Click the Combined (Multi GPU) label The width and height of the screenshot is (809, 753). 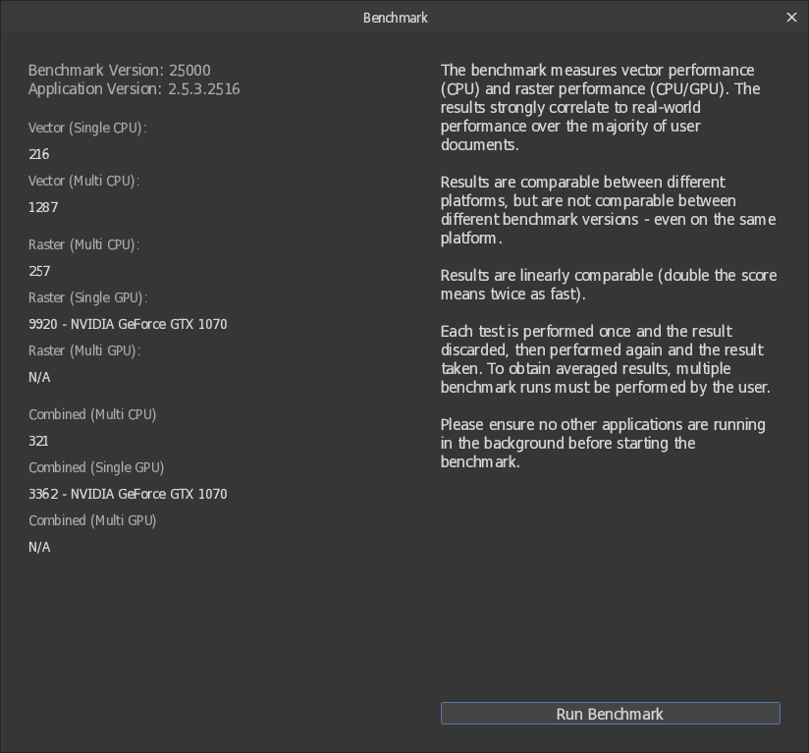click(92, 521)
